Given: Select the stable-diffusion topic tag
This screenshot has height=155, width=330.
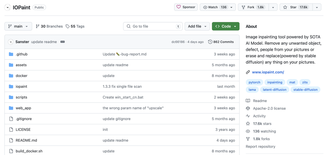Looking at the screenshot, I should (x=305, y=90).
